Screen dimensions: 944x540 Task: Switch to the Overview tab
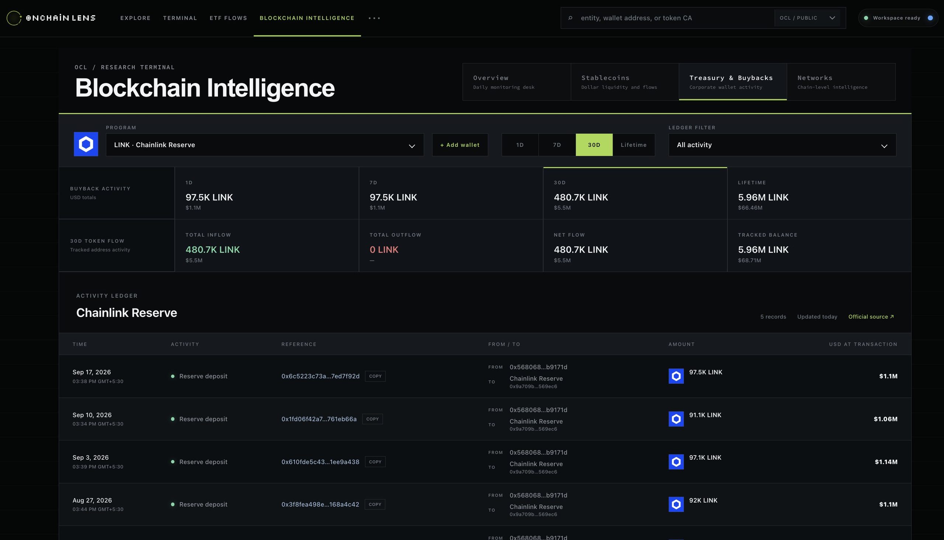click(x=517, y=82)
